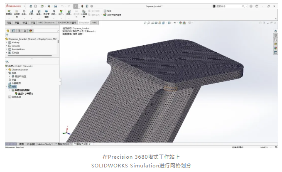Click the Rebuild traffic light icon
Viewport: 282px width, 172px height.
[x=82, y=6]
